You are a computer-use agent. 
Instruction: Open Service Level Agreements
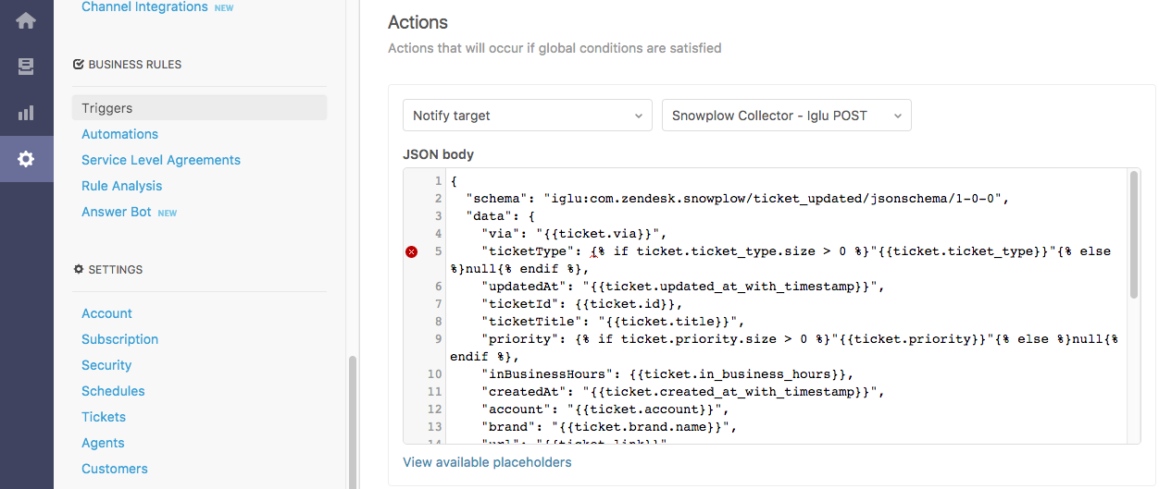pos(161,160)
